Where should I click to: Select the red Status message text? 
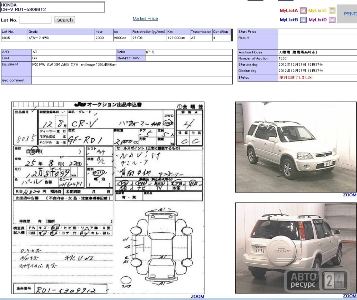(295, 78)
